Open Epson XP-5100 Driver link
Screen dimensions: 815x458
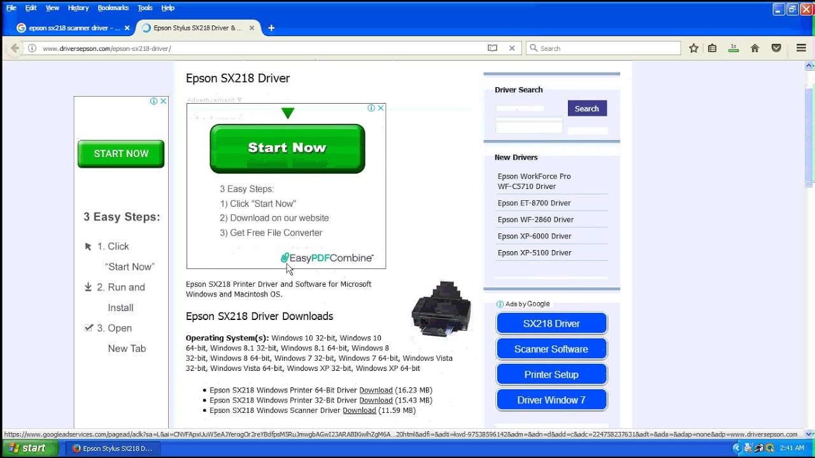click(535, 253)
